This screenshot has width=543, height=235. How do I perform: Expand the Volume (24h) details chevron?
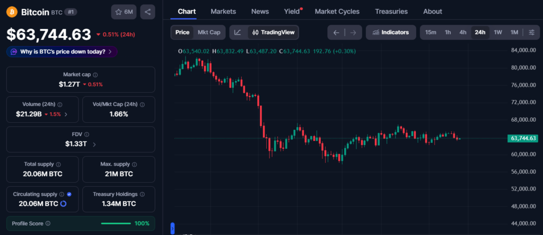[66, 114]
